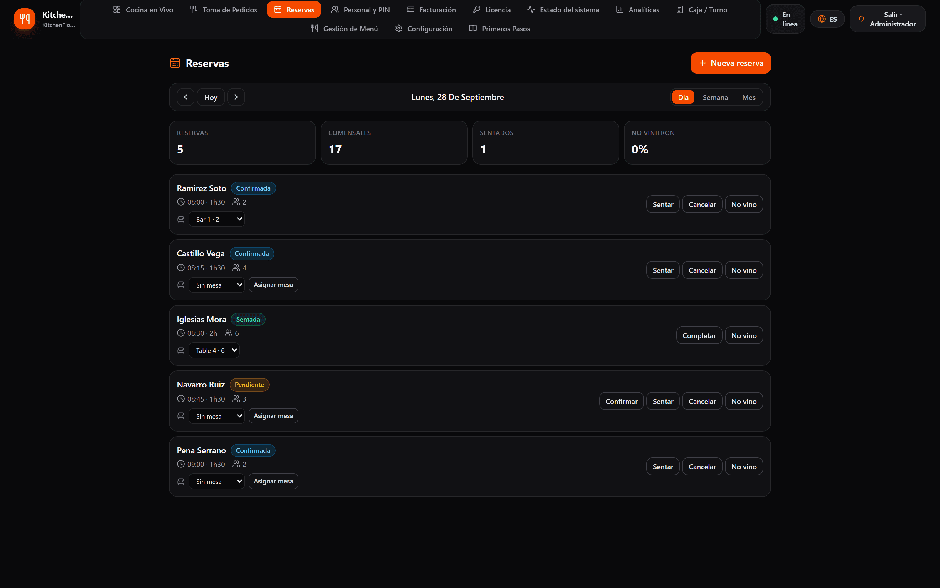Image resolution: width=940 pixels, height=588 pixels.
Task: Click the Hoy button
Action: tap(211, 97)
